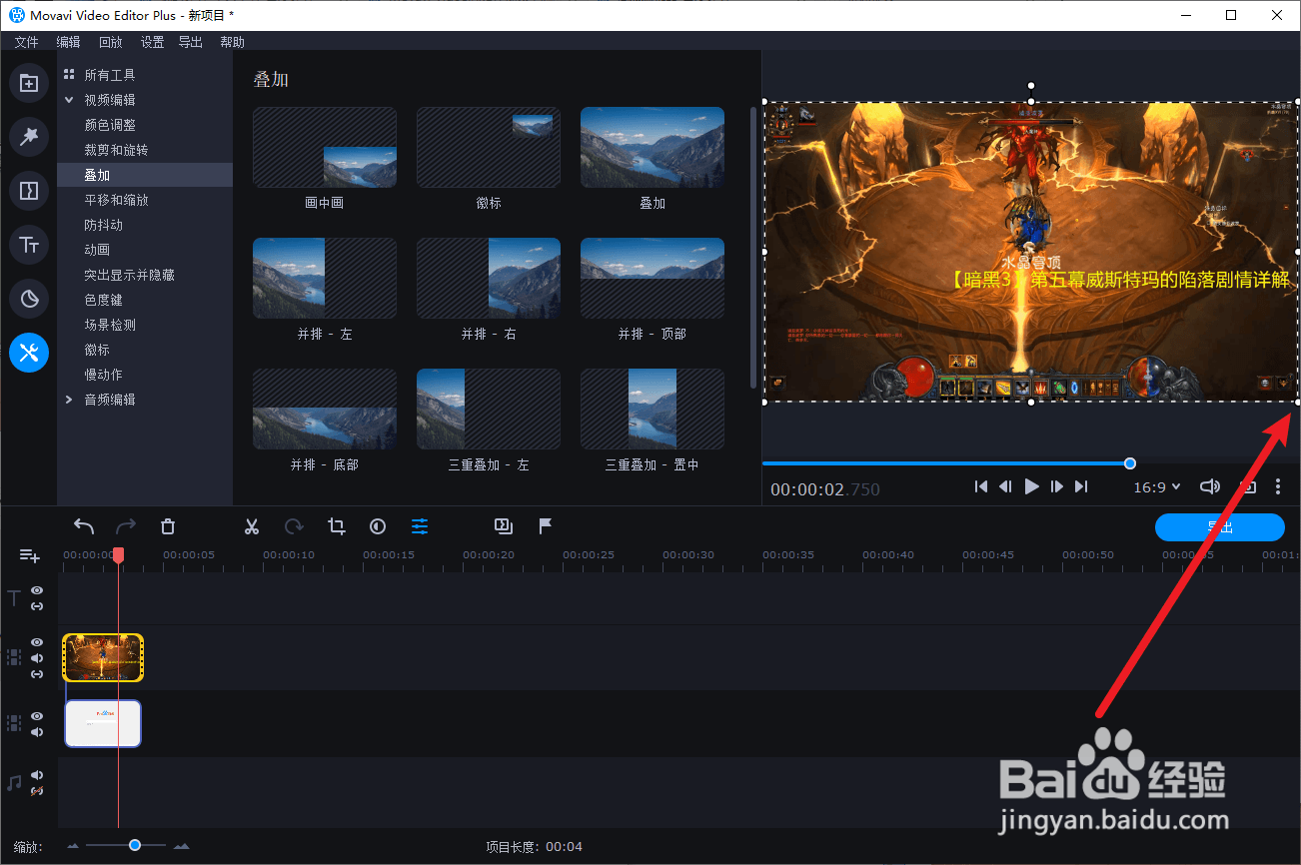Screen dimensions: 1301x865
Task: Open the 文件 menu
Action: tap(26, 42)
